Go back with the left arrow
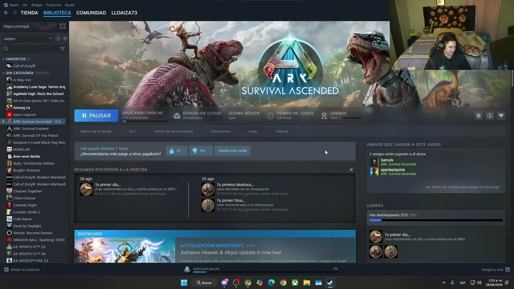This screenshot has width=514, height=289. 6,13
